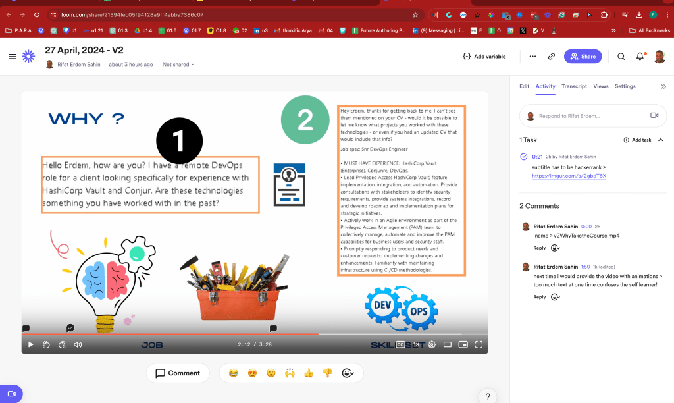
Task: Open the more emoji reactions picker
Action: 348,373
